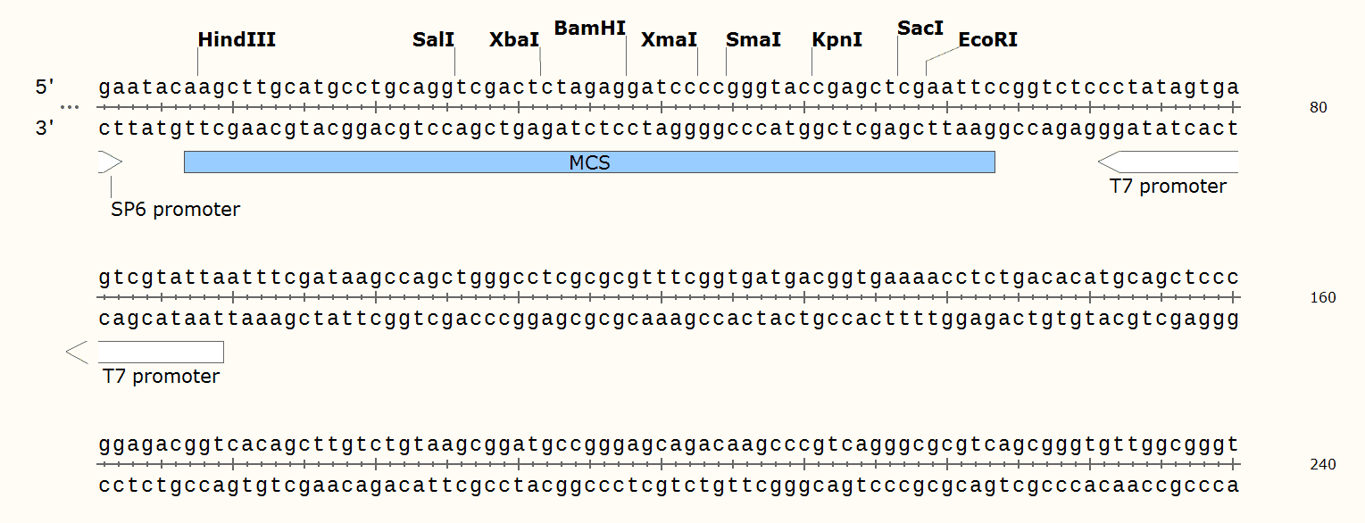
Task: Click the SP6 promoter arrow icon
Action: pos(109,162)
